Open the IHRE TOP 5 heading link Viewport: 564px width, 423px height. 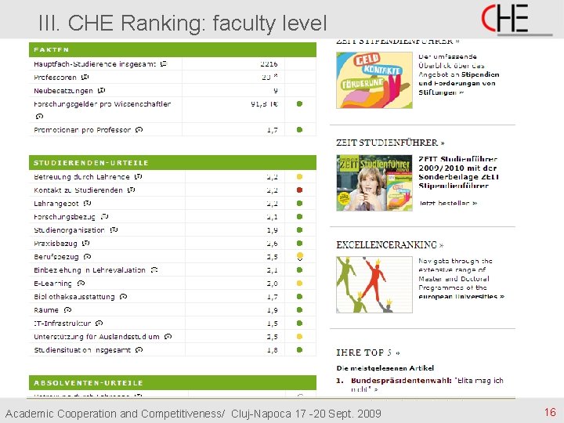pos(368,352)
